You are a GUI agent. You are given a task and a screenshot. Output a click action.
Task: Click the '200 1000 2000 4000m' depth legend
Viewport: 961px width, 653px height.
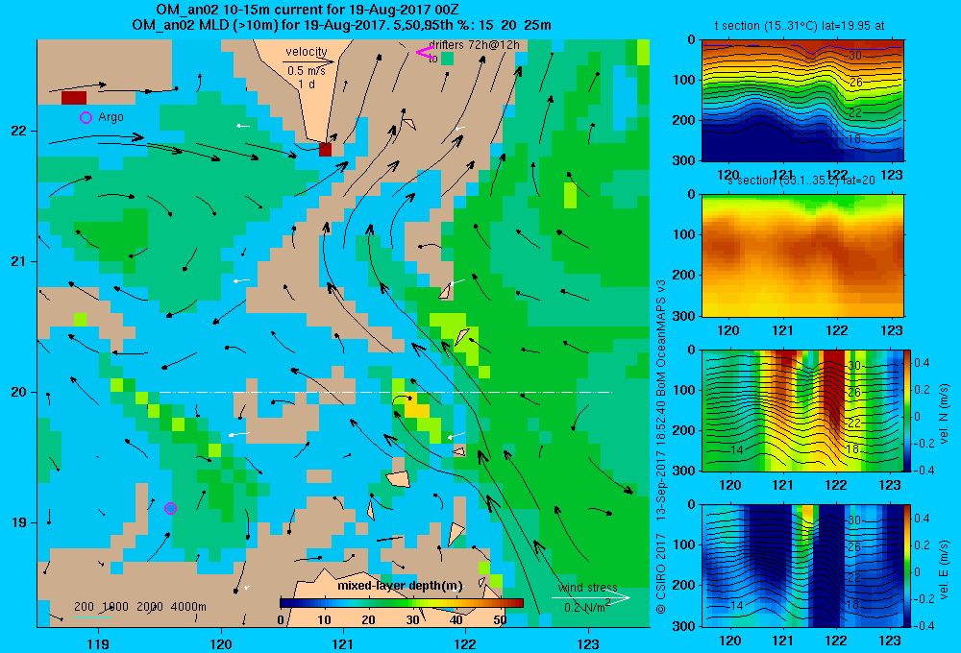tap(140, 607)
